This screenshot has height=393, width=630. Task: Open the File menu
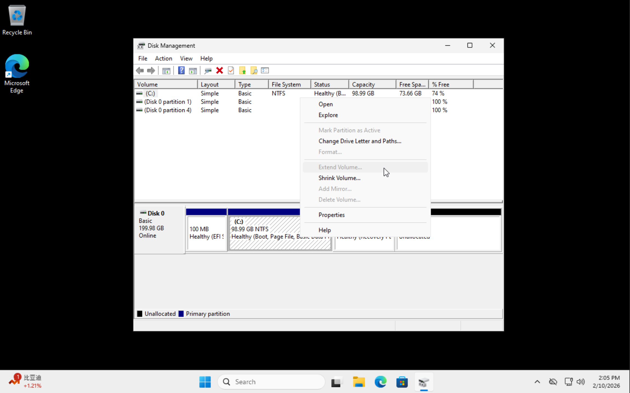click(x=143, y=58)
